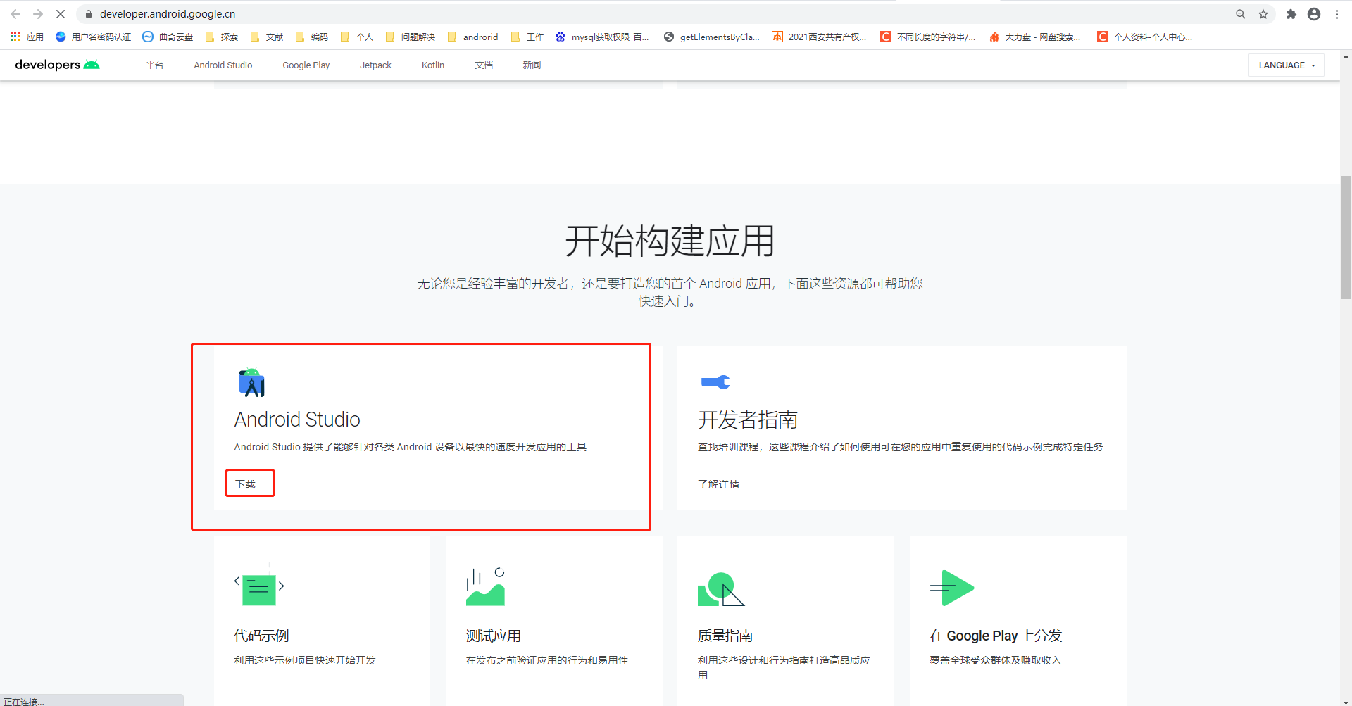This screenshot has width=1352, height=706.
Task: Click the 了解详情 link
Action: [x=718, y=484]
